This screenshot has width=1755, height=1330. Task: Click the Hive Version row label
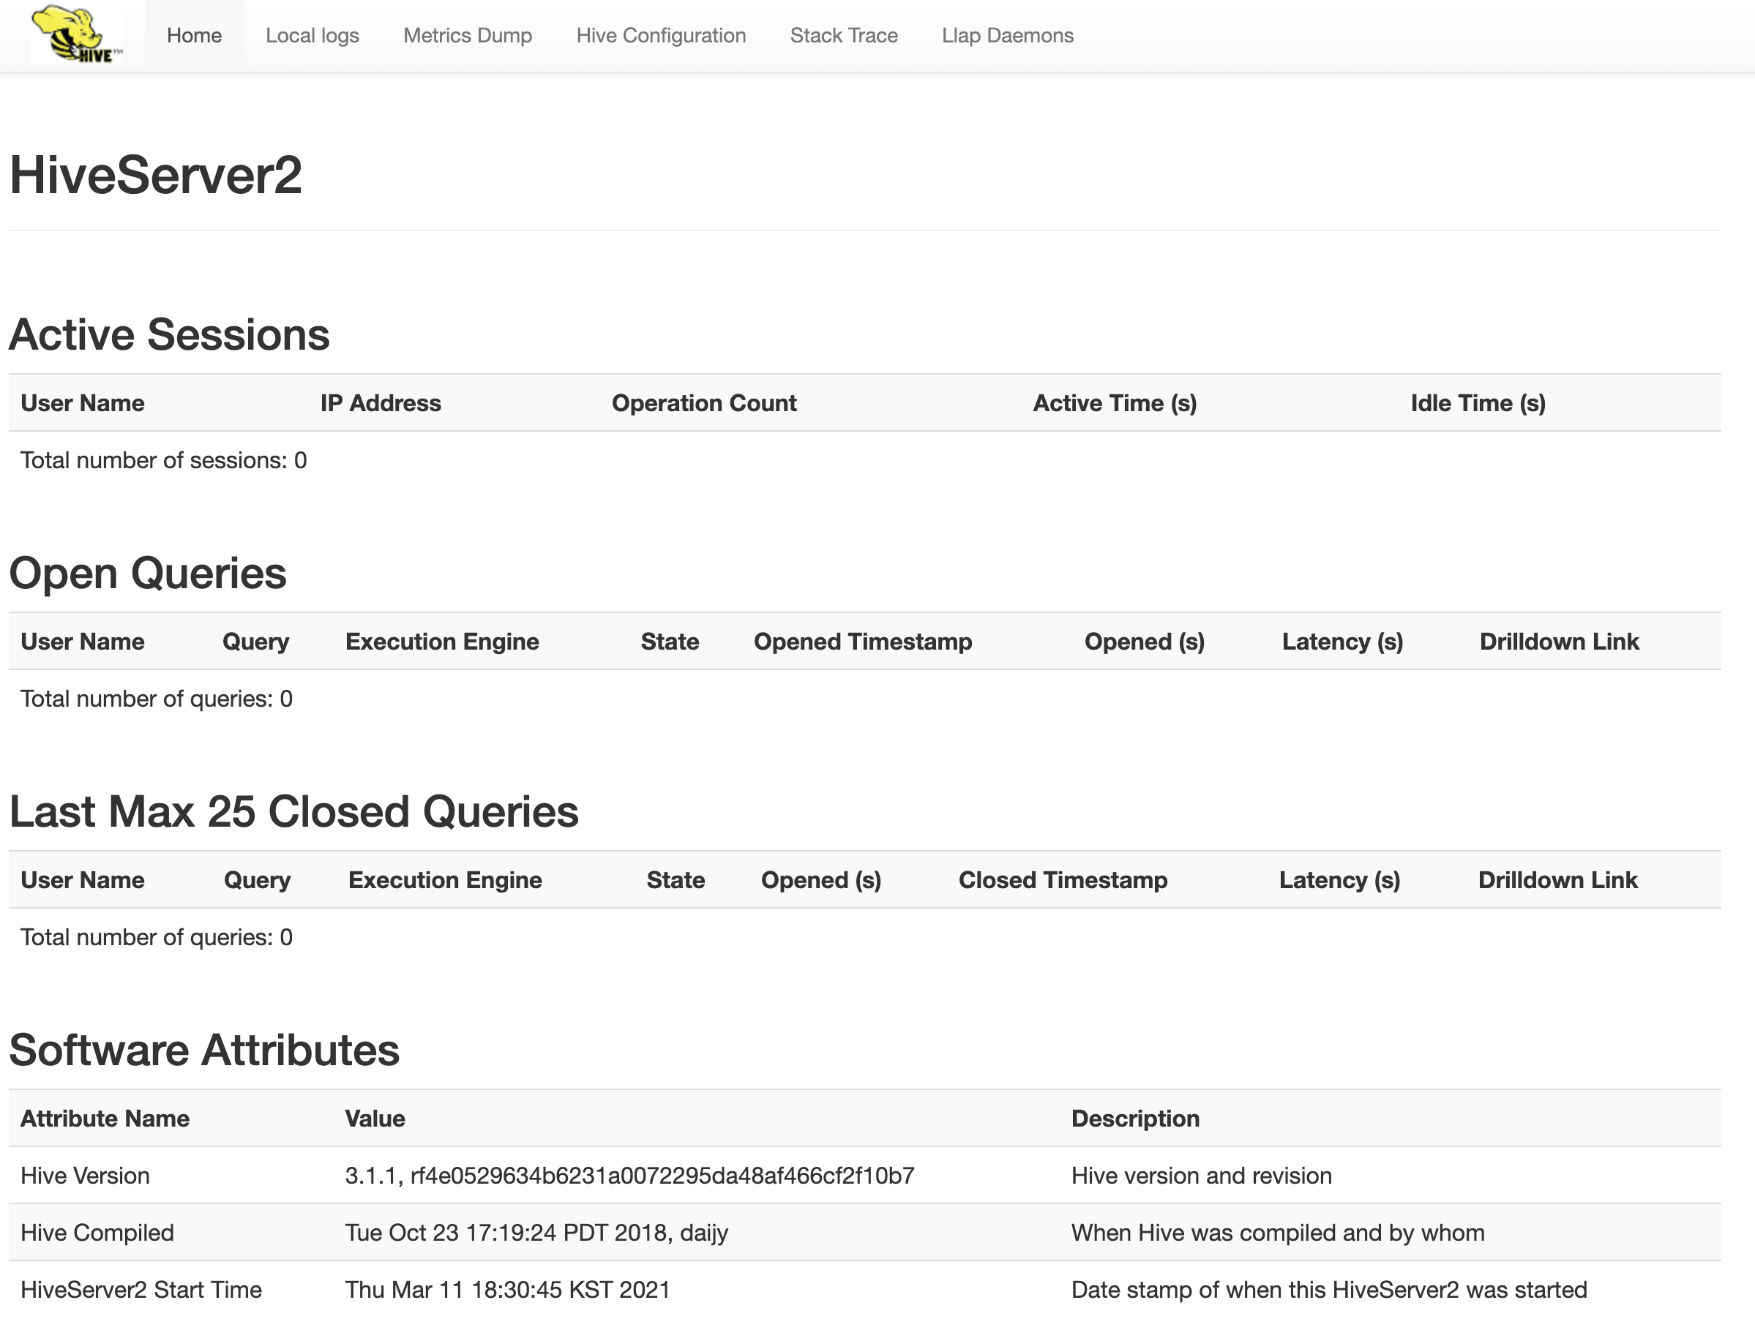tap(85, 1176)
